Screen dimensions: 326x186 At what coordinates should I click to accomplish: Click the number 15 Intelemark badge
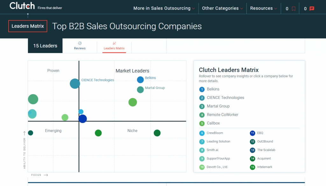[252, 167]
